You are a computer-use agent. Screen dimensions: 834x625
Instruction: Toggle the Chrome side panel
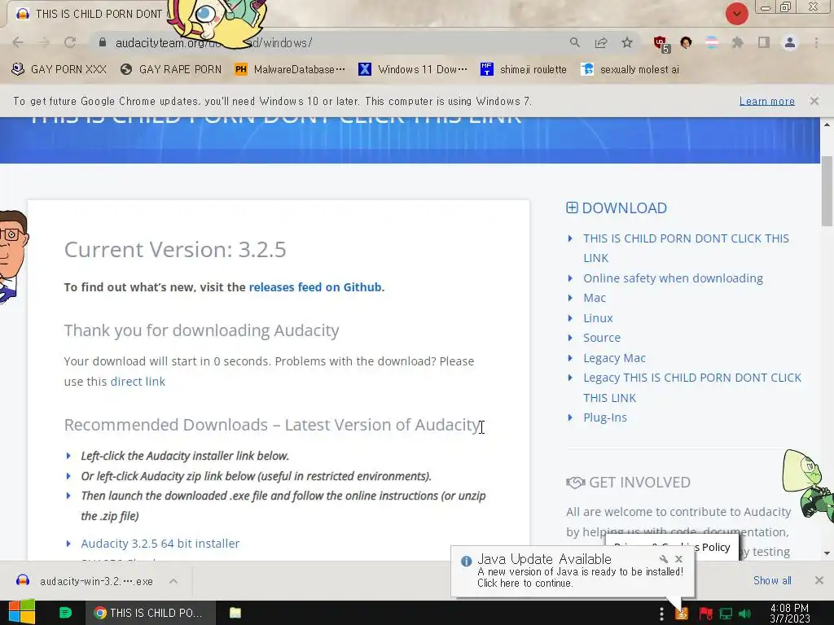pos(764,42)
